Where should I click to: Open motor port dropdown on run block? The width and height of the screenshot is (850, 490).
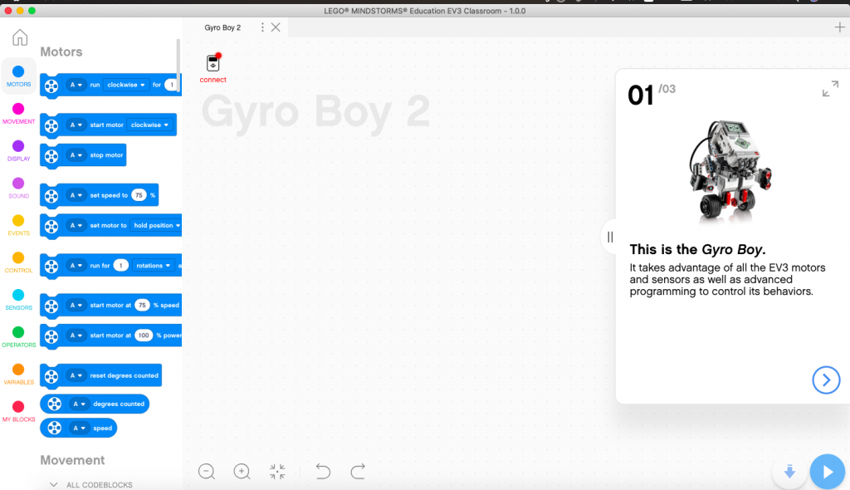[x=76, y=85]
